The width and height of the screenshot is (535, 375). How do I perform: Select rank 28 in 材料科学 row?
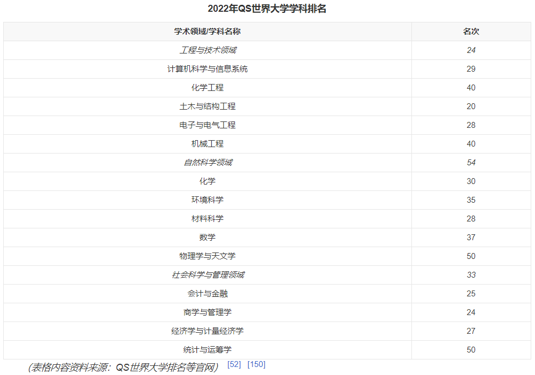pyautogui.click(x=471, y=219)
